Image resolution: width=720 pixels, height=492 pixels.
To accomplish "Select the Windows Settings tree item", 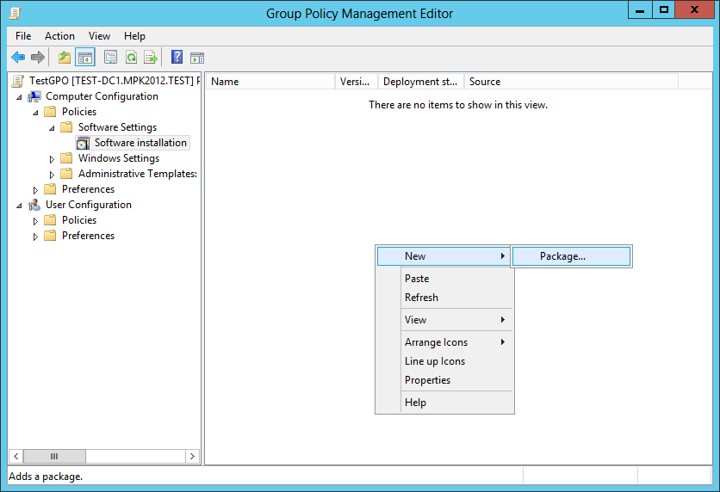I will [119, 158].
